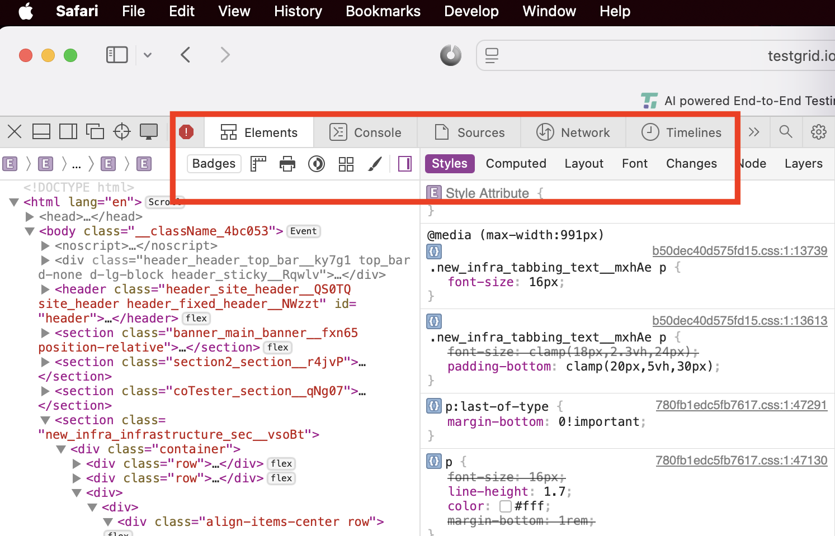Expand the noscript element node

point(45,245)
